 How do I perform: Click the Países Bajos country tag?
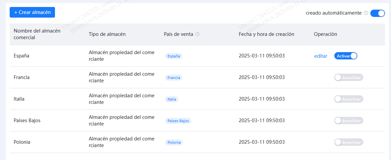[178, 121]
